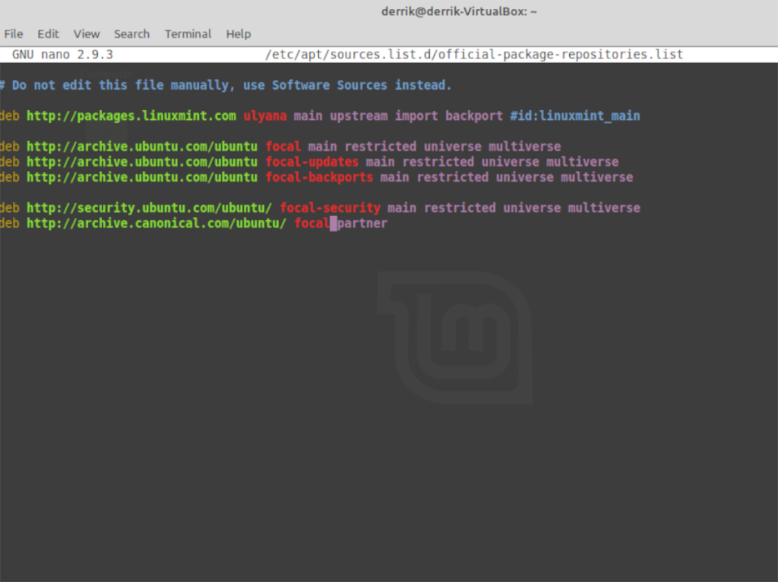Open the Help menu

(238, 33)
